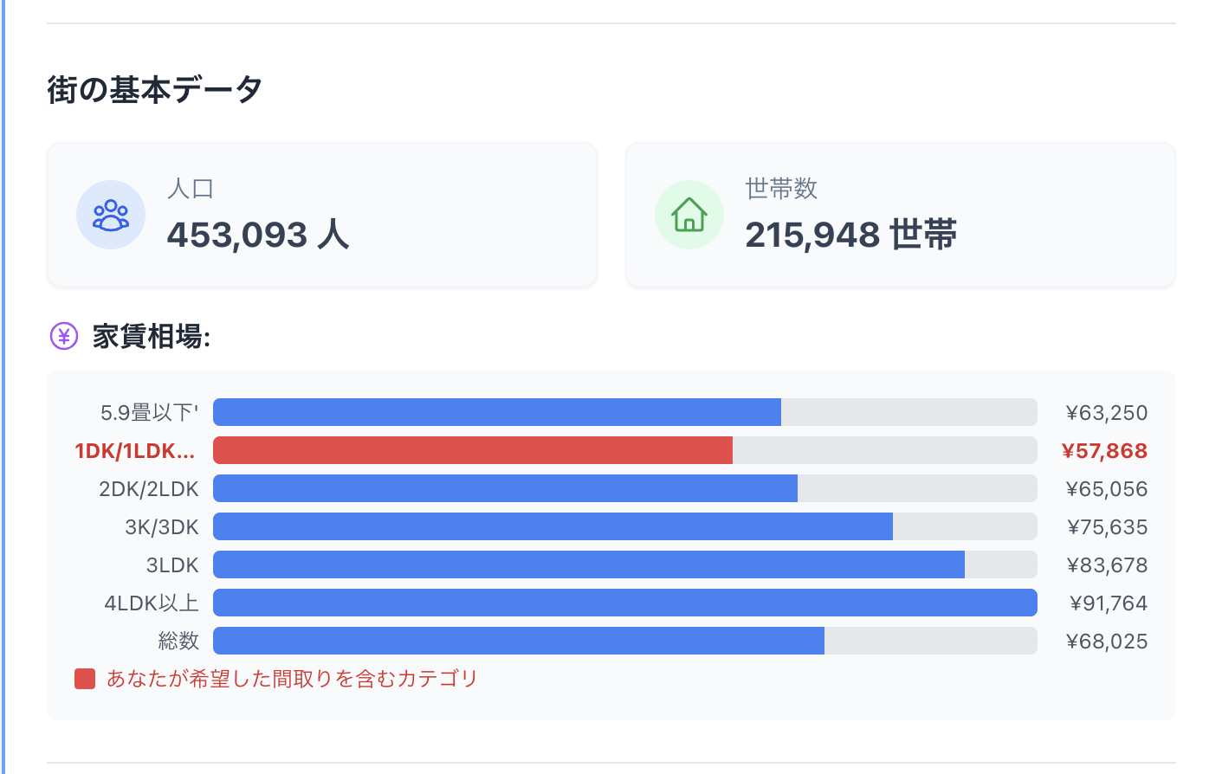Screen dimensions: 1209x774
Task: Click the 2DK/2LDK rent bar
Action: (505, 488)
